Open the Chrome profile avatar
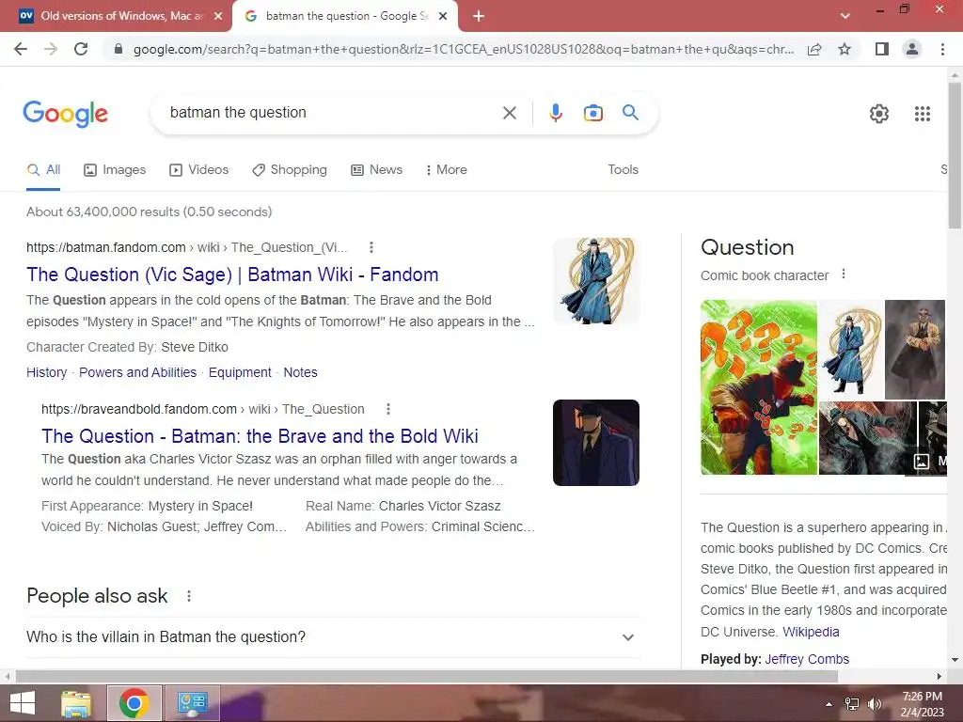The width and height of the screenshot is (963, 722). [912, 49]
